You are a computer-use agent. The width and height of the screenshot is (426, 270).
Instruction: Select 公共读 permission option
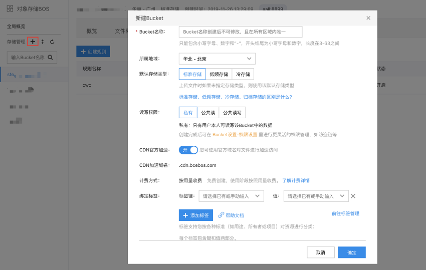[208, 112]
